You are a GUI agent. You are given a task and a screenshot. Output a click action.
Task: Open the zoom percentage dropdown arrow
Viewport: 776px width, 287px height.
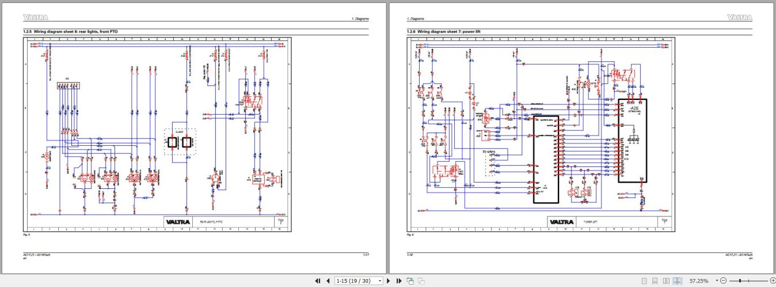point(716,281)
